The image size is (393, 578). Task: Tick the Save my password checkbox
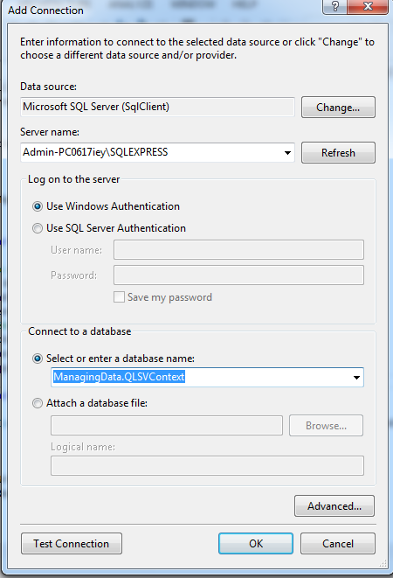119,297
